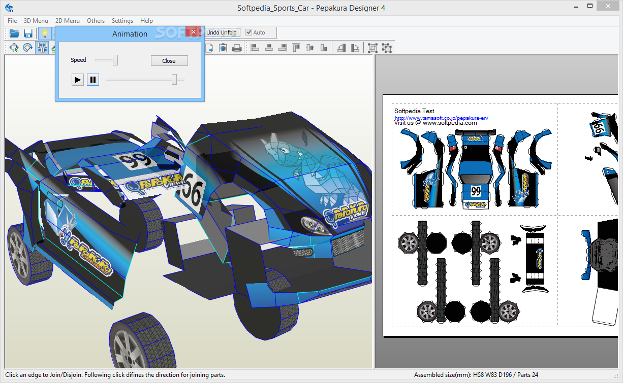Viewport: 623px width, 383px height.
Task: Click the assembled size status bar text
Action: coord(476,375)
